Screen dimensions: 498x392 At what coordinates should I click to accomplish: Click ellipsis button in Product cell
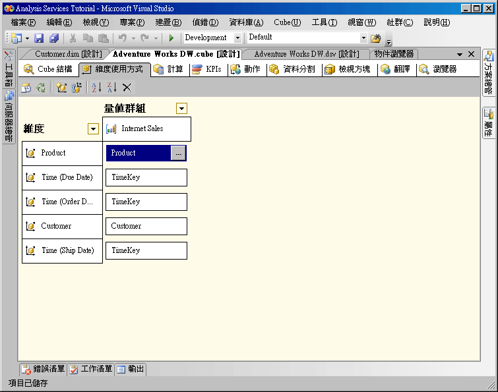pos(179,154)
